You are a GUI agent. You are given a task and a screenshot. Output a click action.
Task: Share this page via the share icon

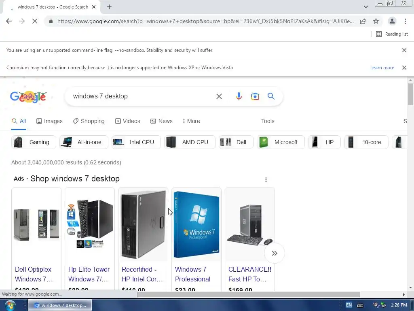[x=363, y=21]
